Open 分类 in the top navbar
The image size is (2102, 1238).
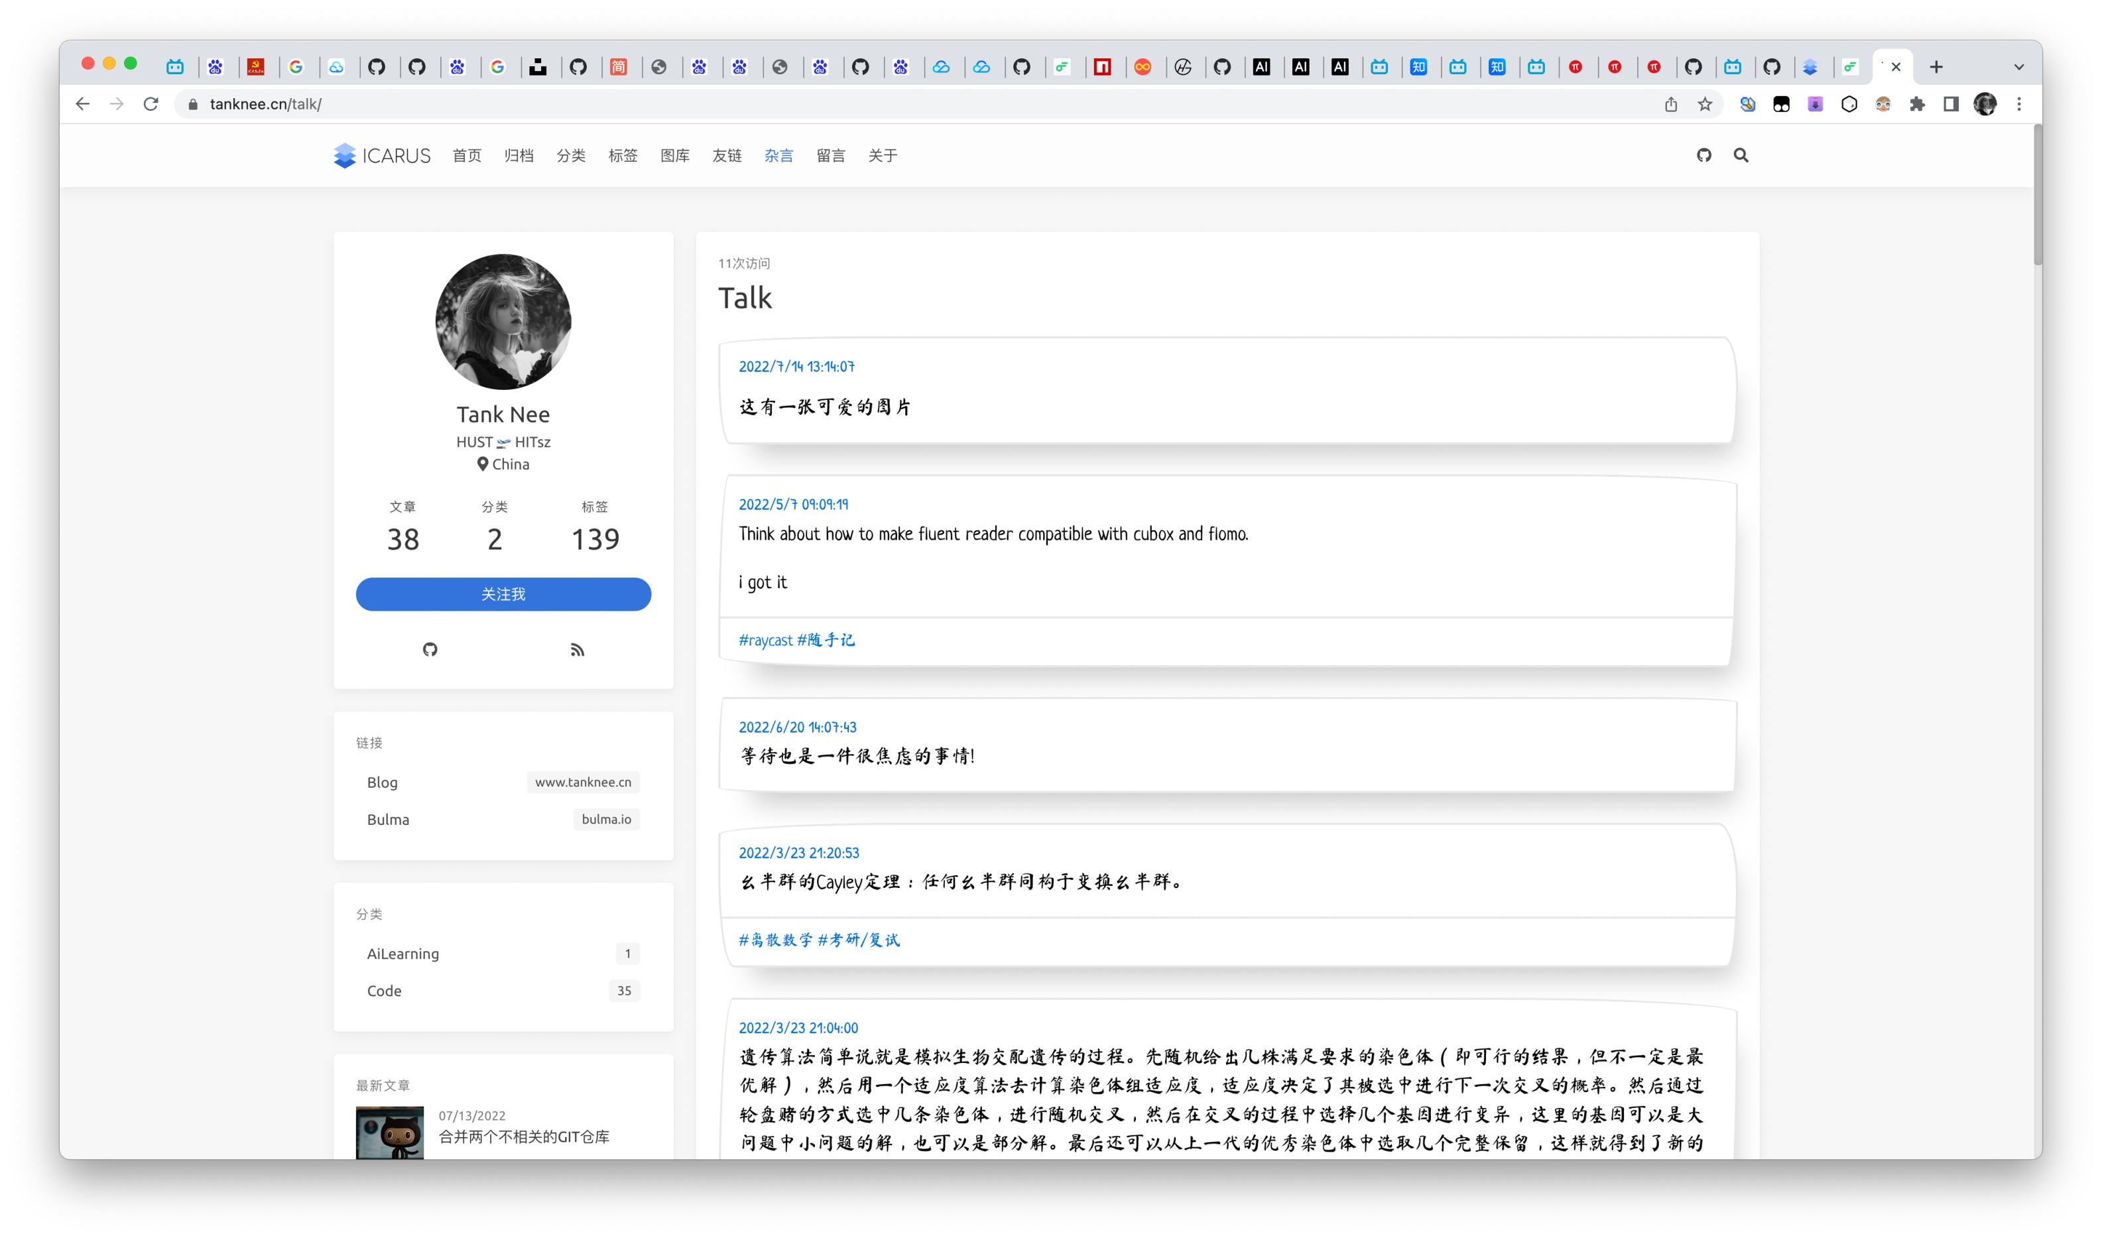click(x=572, y=155)
